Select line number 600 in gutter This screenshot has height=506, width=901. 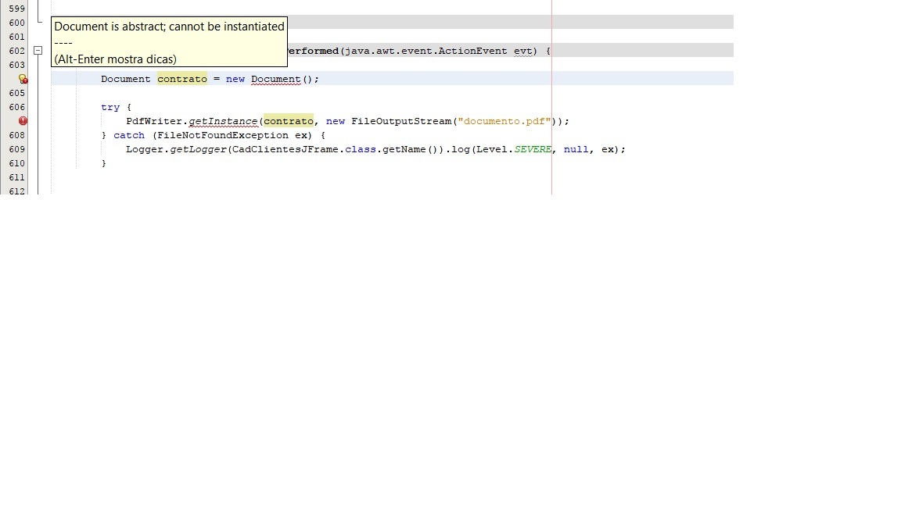pos(16,23)
